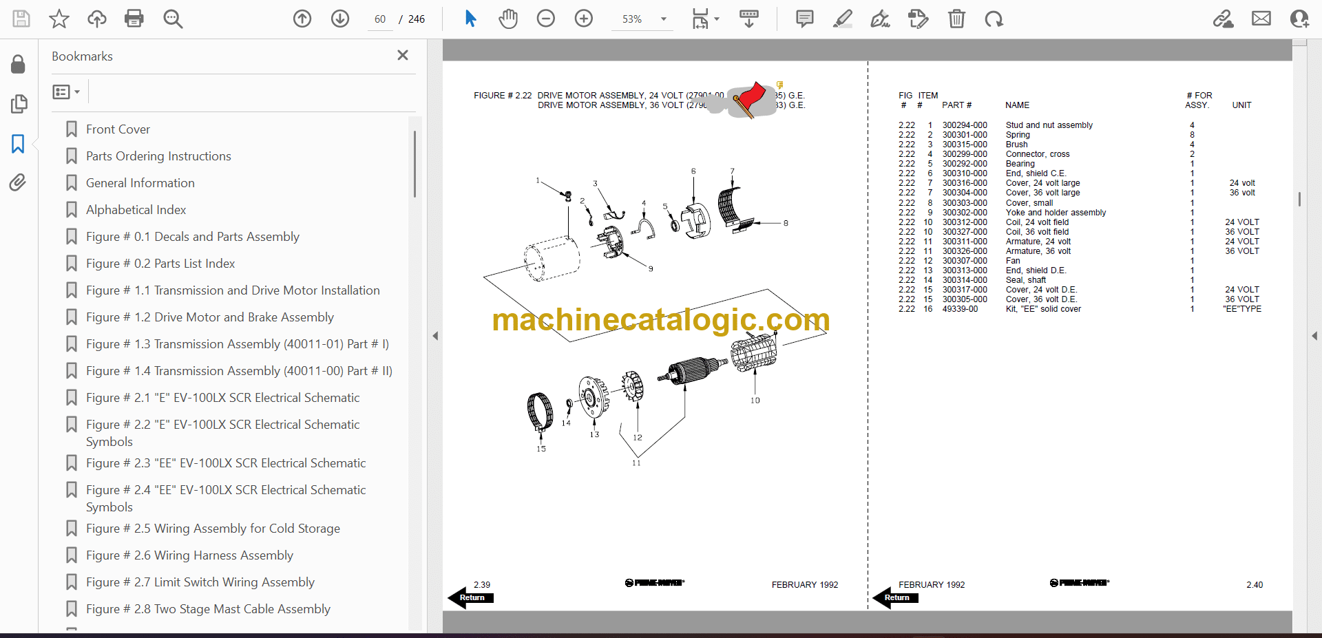The height and width of the screenshot is (638, 1322).
Task: Open the General Information bookmark
Action: [140, 183]
